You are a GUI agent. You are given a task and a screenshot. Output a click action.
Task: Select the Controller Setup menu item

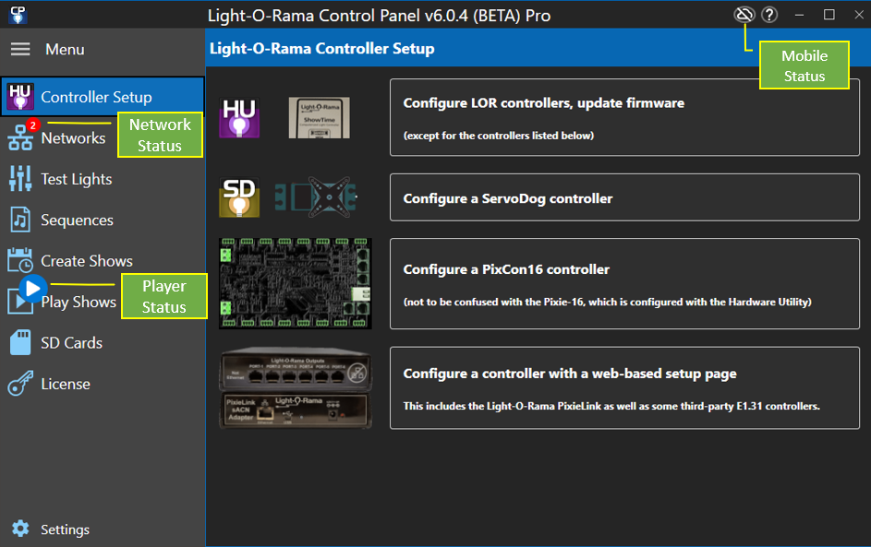tap(96, 97)
